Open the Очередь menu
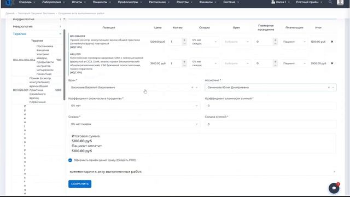Viewport: 350px width, 197px height. point(27,2)
